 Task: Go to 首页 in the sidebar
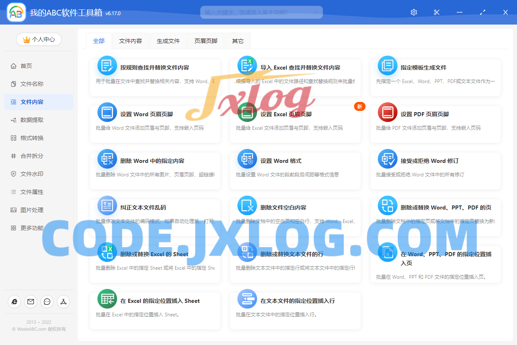pos(26,66)
